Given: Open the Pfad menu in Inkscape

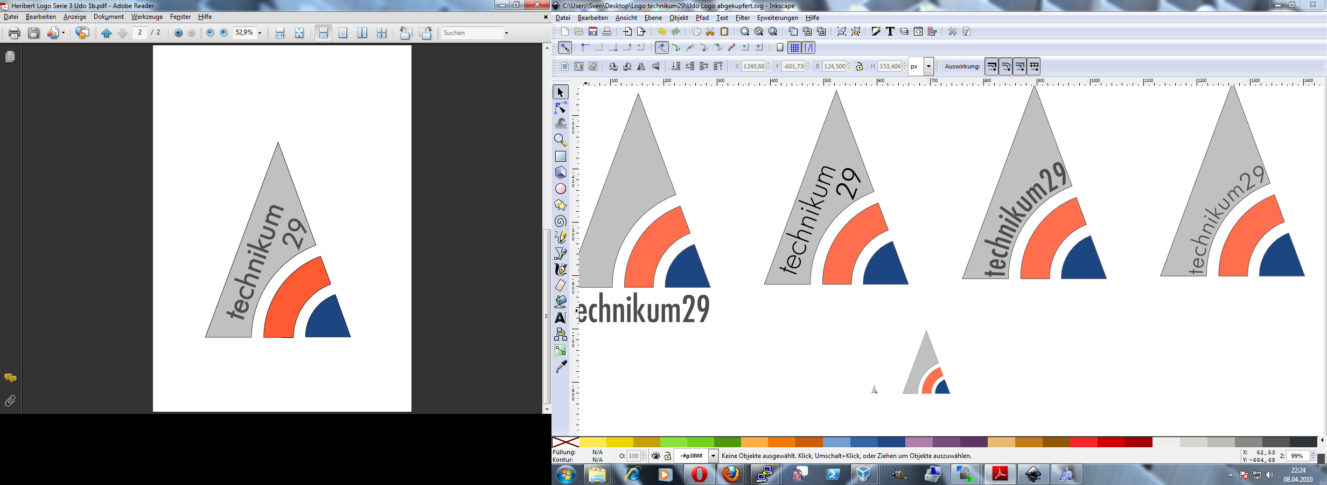Looking at the screenshot, I should point(702,18).
